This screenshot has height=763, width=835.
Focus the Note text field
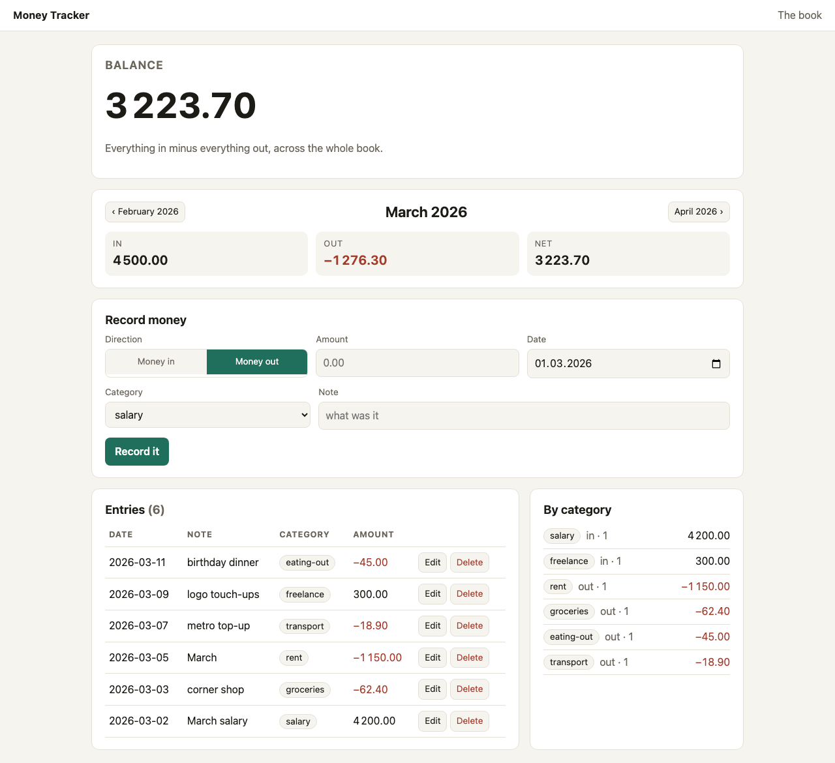tap(524, 416)
